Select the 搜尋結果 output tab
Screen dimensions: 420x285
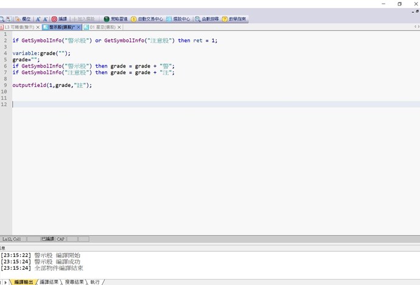pyautogui.click(x=74, y=282)
